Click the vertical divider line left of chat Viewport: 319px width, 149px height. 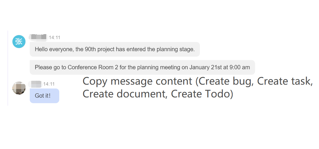[x=8, y=68]
